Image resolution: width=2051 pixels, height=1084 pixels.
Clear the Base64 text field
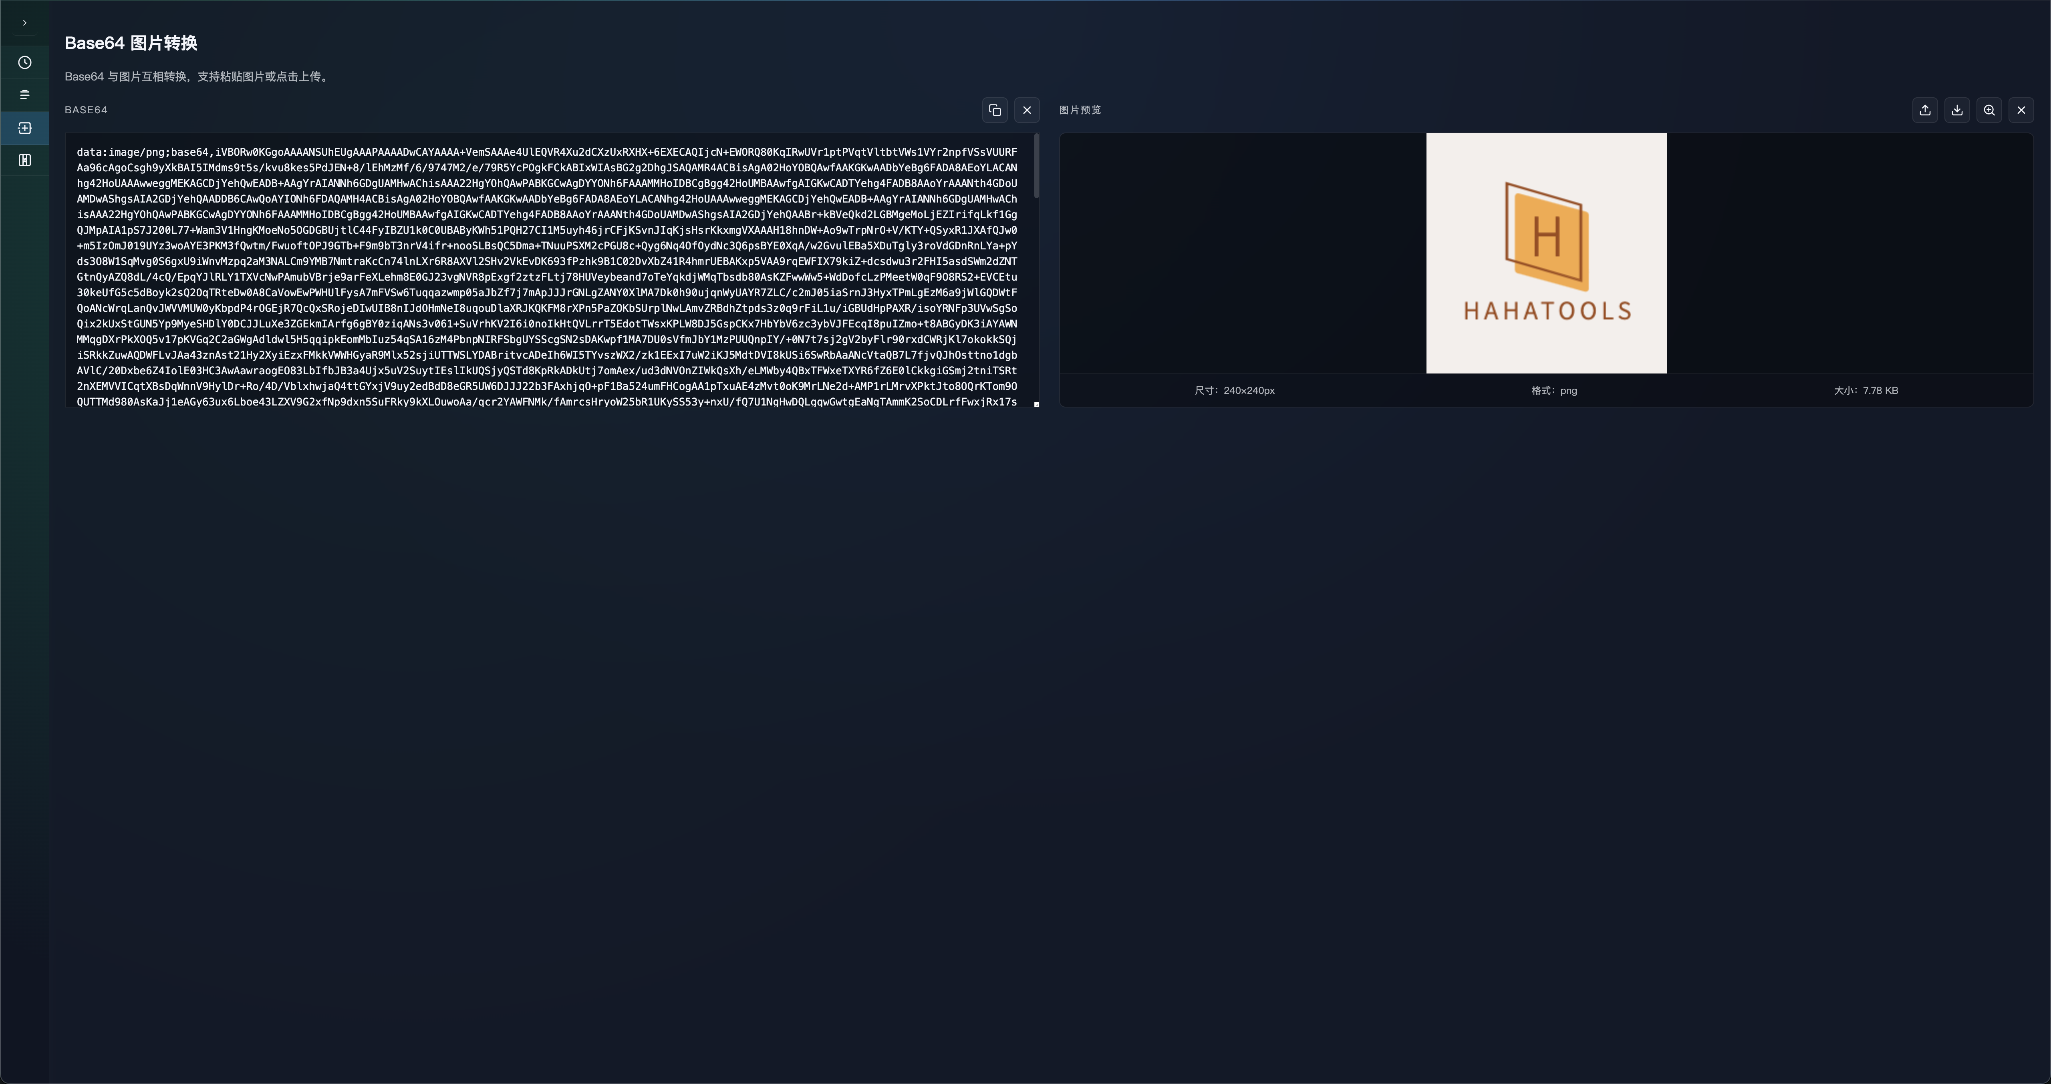point(1026,110)
